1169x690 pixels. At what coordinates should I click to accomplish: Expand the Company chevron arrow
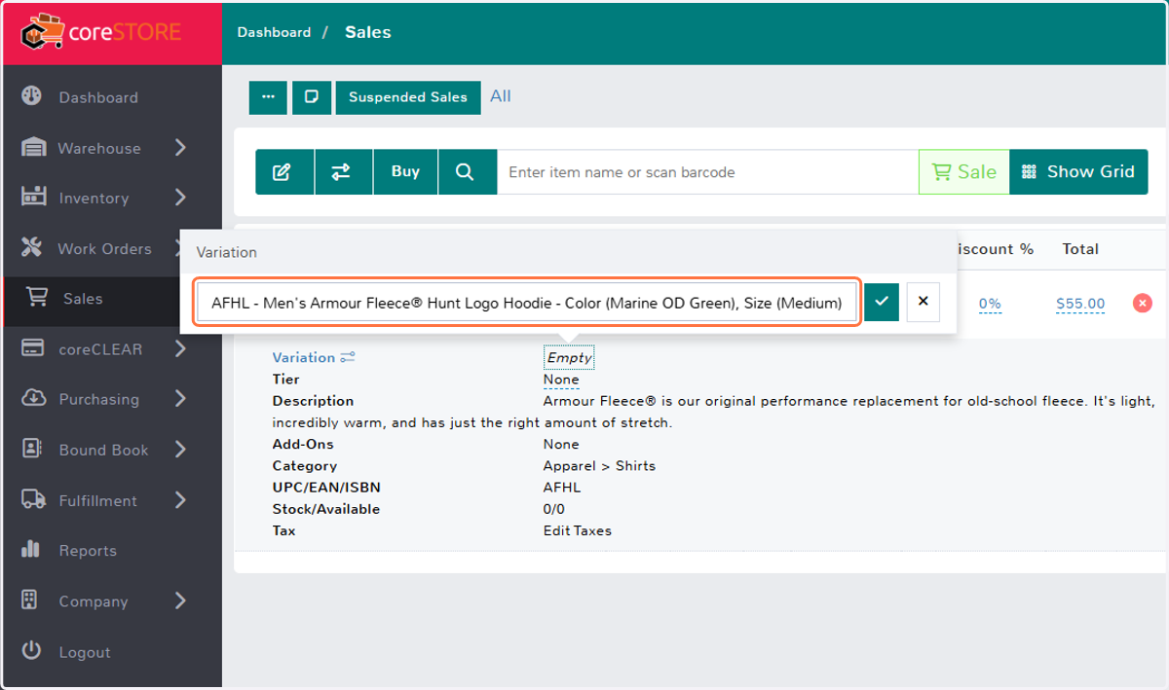(x=180, y=601)
